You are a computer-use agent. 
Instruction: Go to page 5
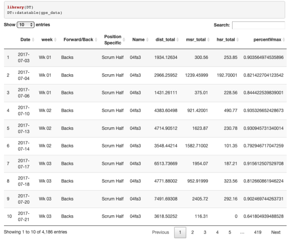tap(230, 232)
